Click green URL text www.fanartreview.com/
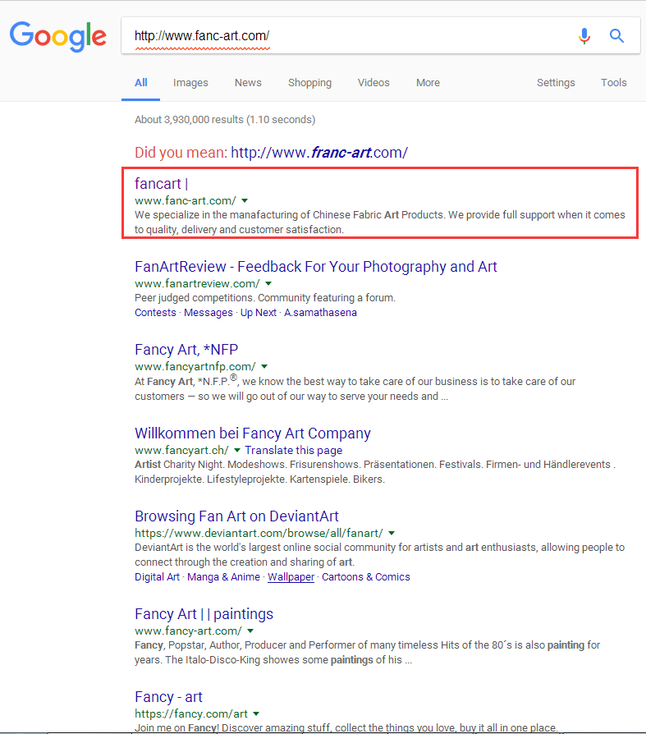 197,284
